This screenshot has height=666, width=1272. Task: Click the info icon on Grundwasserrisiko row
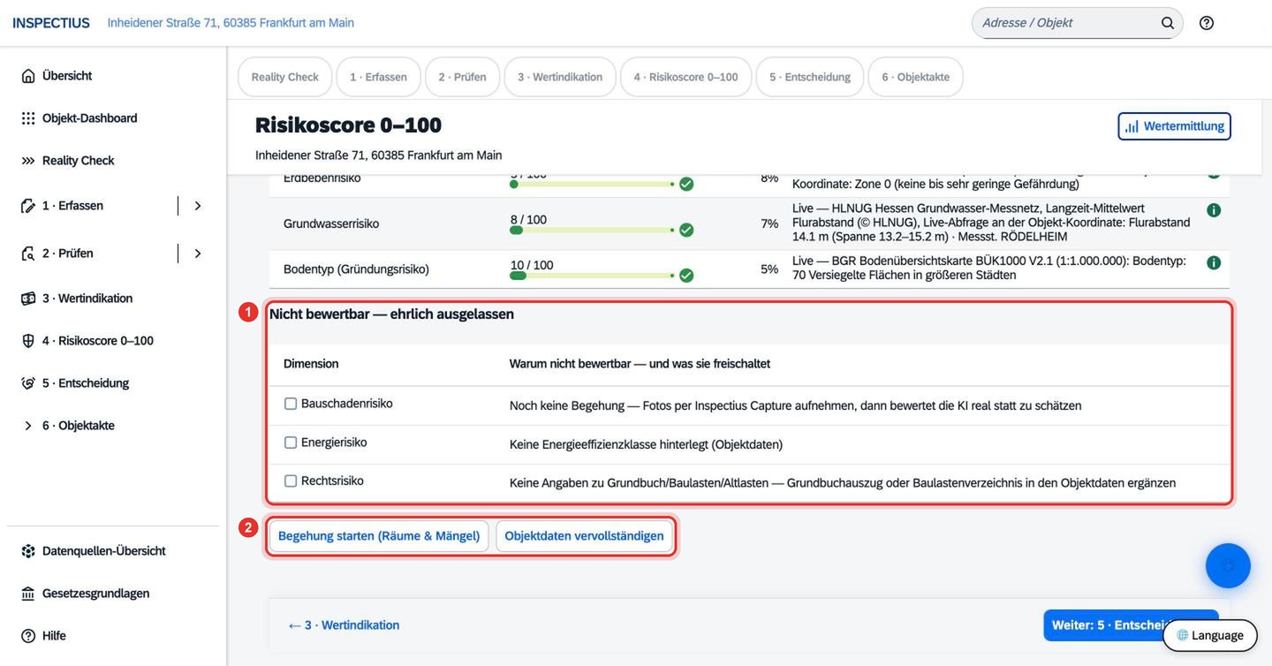(x=1214, y=210)
